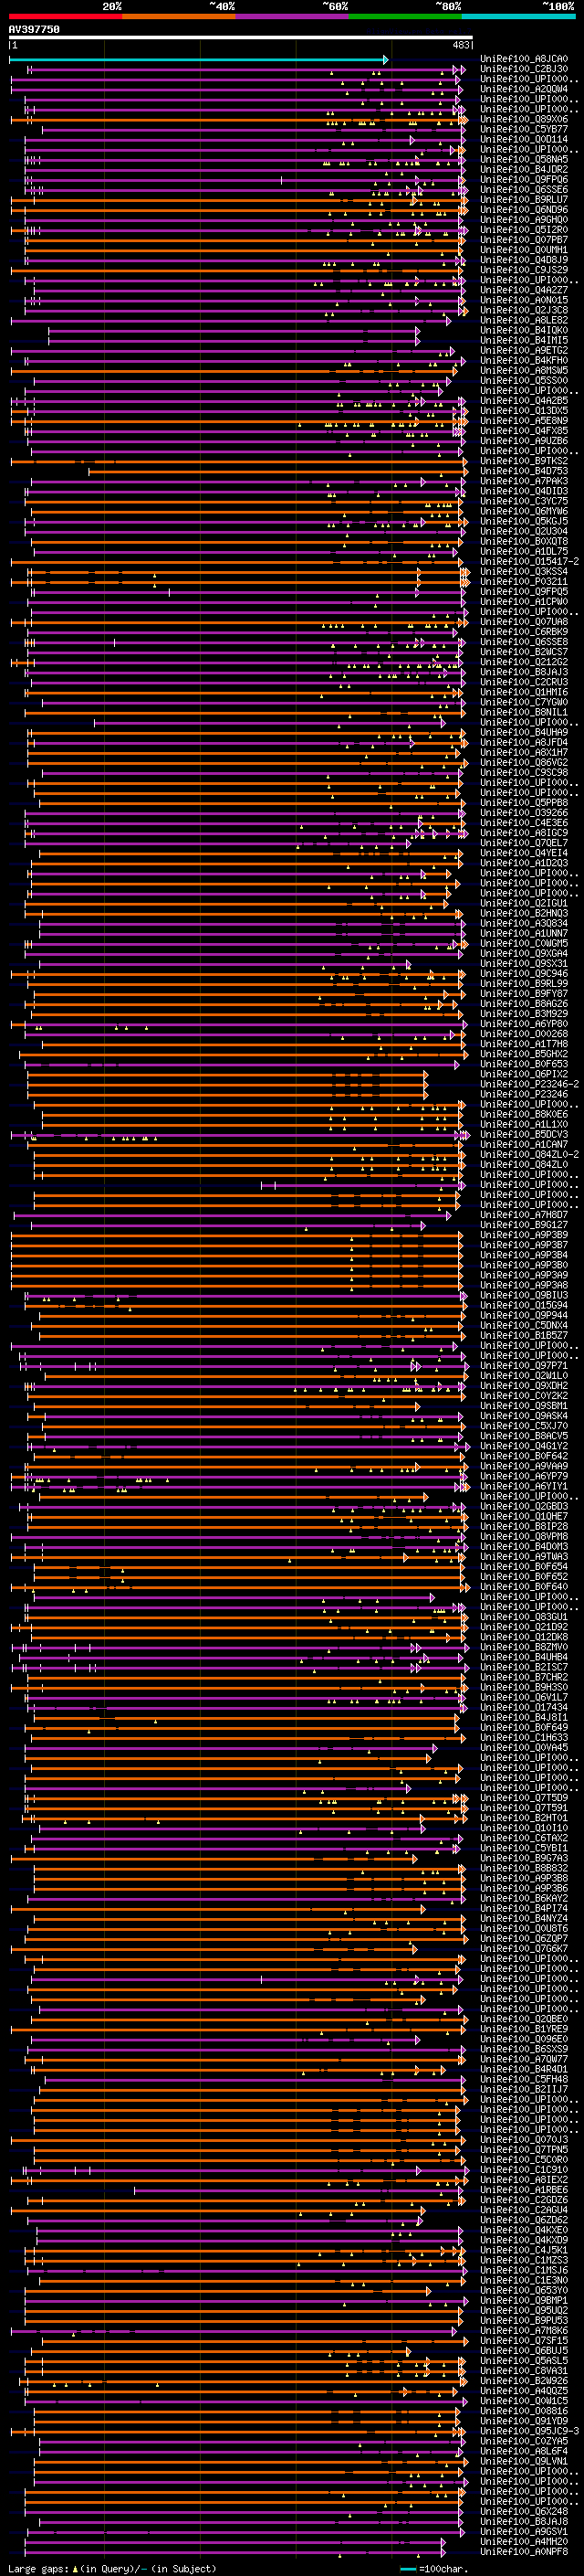
Task: Click hit label UniRef100_C1C910
Action: [x=524, y=2170]
